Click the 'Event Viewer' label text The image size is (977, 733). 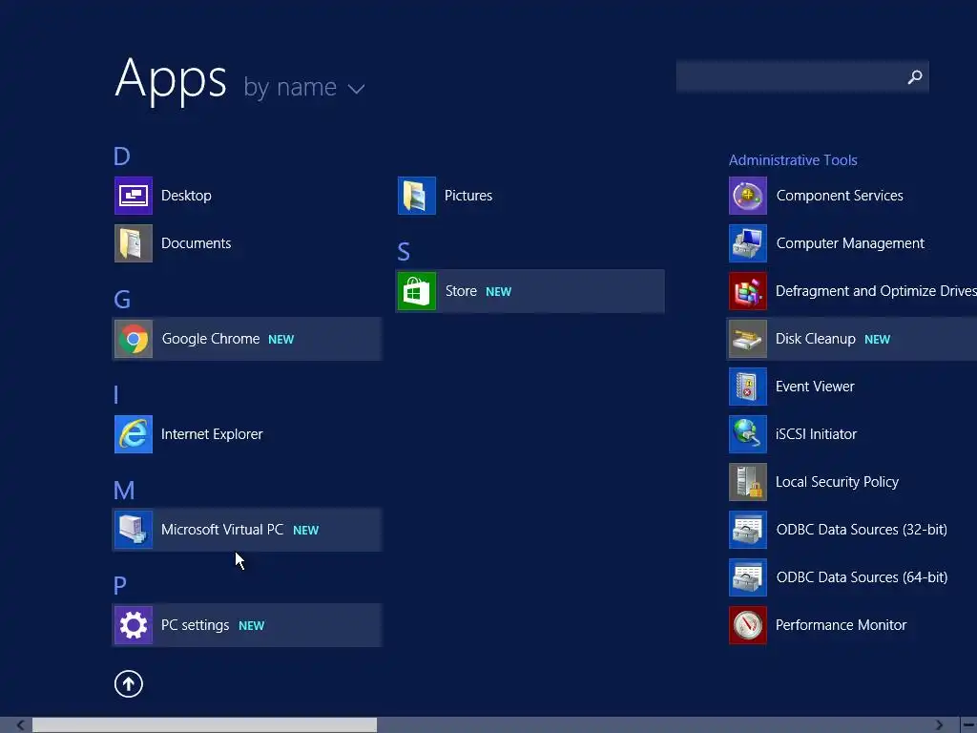coord(815,387)
